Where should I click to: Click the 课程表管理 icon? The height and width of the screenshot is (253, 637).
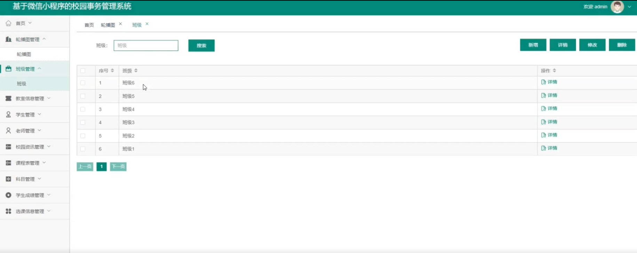8,163
